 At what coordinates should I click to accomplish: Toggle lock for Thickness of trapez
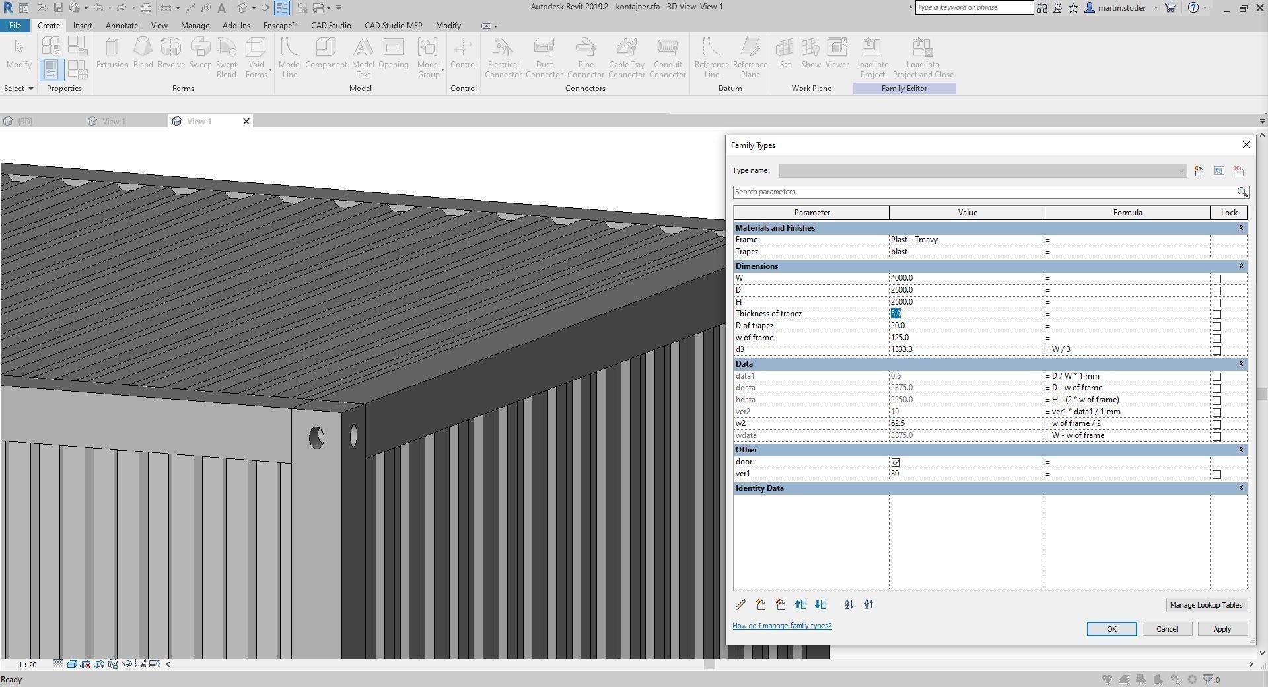point(1216,314)
